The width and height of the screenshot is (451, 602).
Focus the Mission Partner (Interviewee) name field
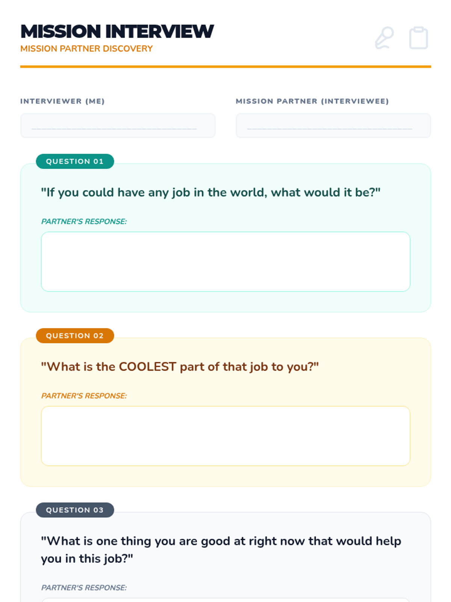333,126
